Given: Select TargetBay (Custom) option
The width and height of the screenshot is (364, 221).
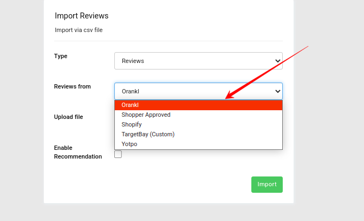Looking at the screenshot, I should (198, 135).
